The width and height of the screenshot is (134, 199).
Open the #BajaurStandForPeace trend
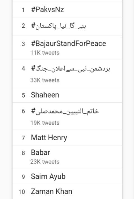pos(67,48)
